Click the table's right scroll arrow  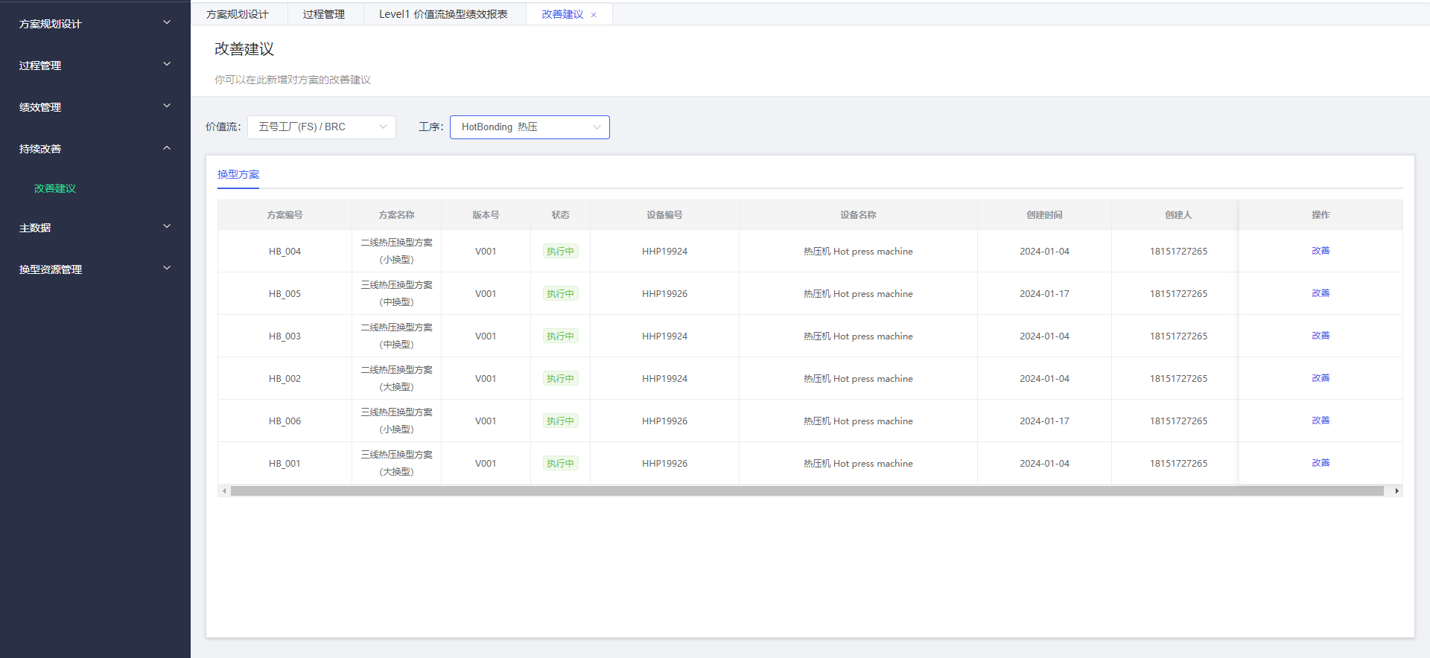pyautogui.click(x=1396, y=491)
